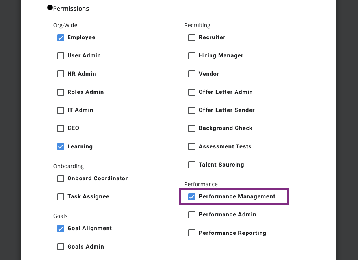This screenshot has height=260, width=358.
Task: Select the IT Admin checkbox
Action: pyautogui.click(x=61, y=110)
